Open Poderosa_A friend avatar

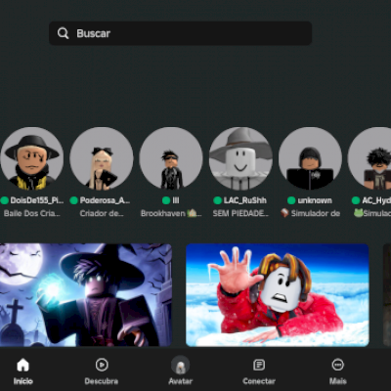tap(102, 158)
